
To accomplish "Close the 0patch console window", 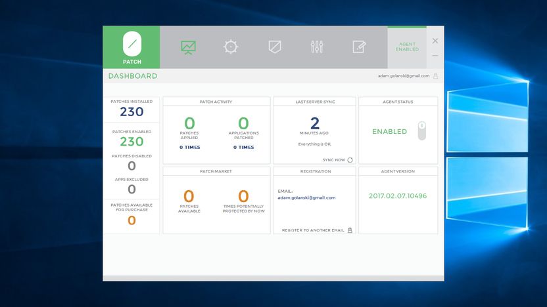I will [x=435, y=41].
